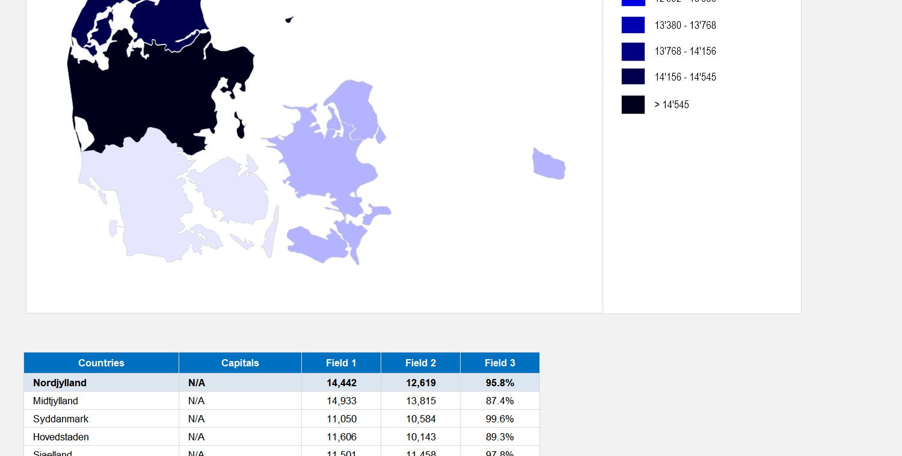
Task: Click the Field 3 column header
Action: click(500, 363)
